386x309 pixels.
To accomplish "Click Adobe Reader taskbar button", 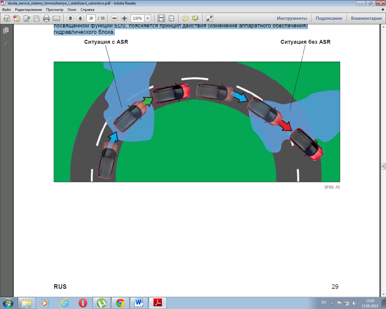I will [x=158, y=303].
